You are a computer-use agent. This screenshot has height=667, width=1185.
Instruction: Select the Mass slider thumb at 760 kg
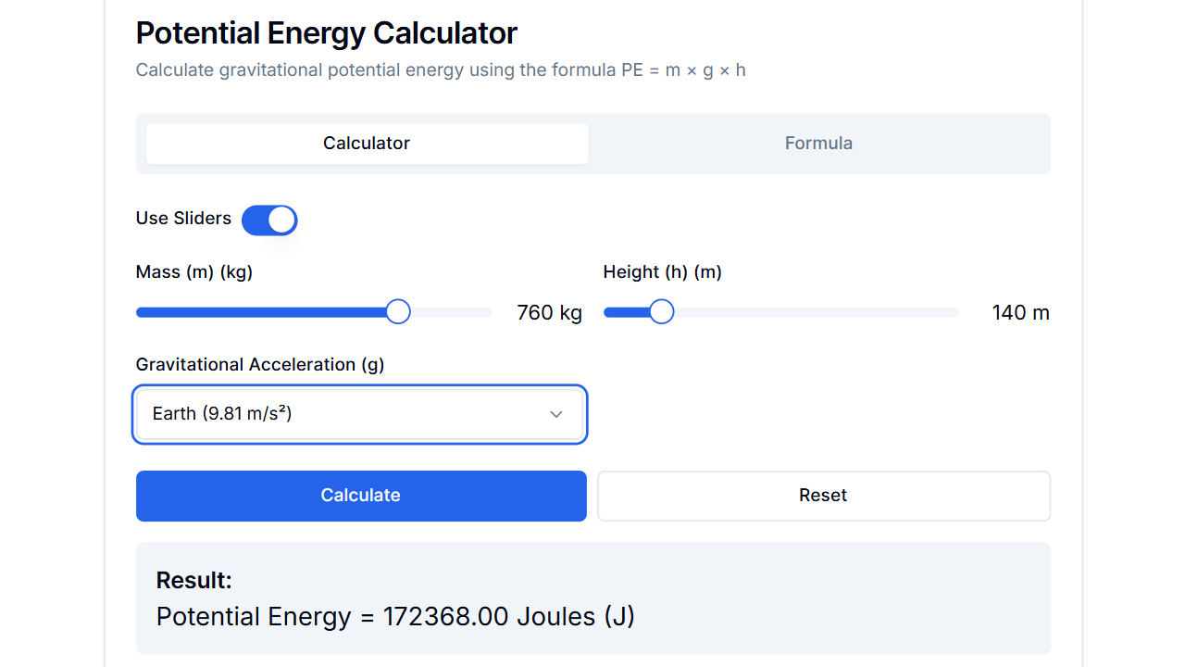coord(398,311)
